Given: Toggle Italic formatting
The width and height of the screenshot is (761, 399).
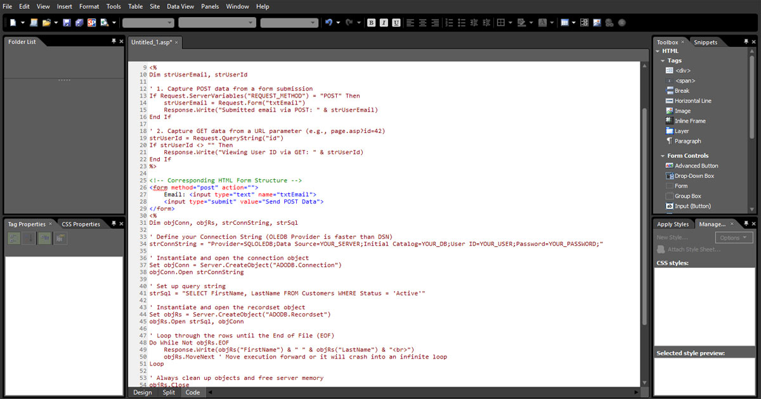Looking at the screenshot, I should (x=384, y=22).
